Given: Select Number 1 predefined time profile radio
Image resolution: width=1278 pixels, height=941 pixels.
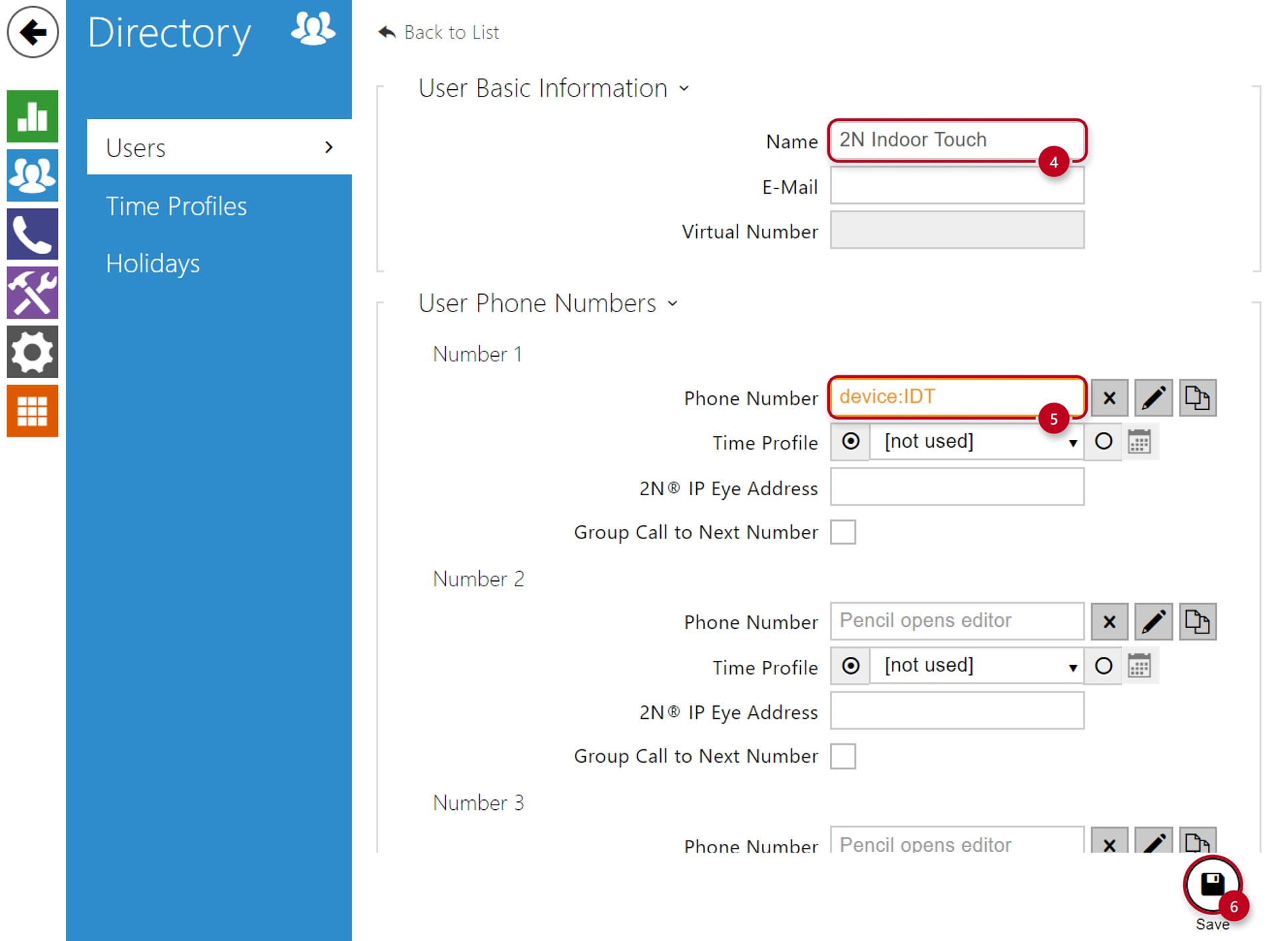Looking at the screenshot, I should click(850, 441).
